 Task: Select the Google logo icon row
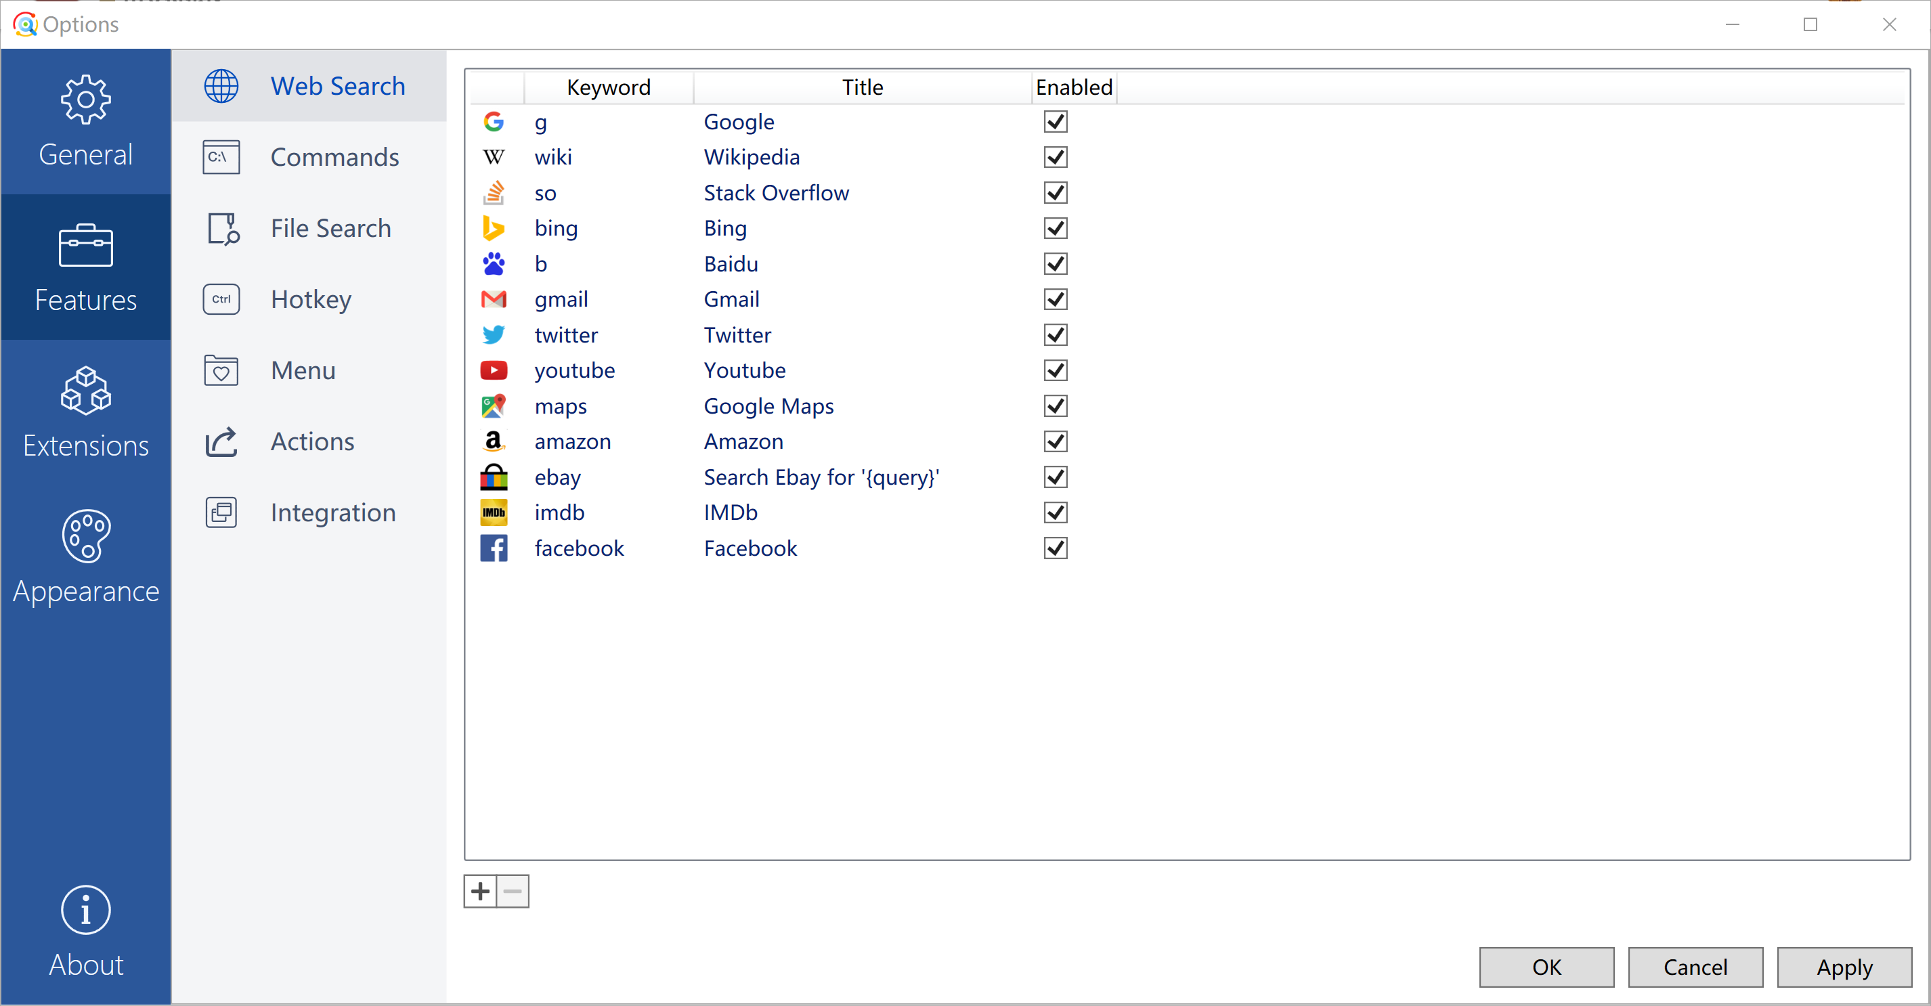click(x=493, y=121)
